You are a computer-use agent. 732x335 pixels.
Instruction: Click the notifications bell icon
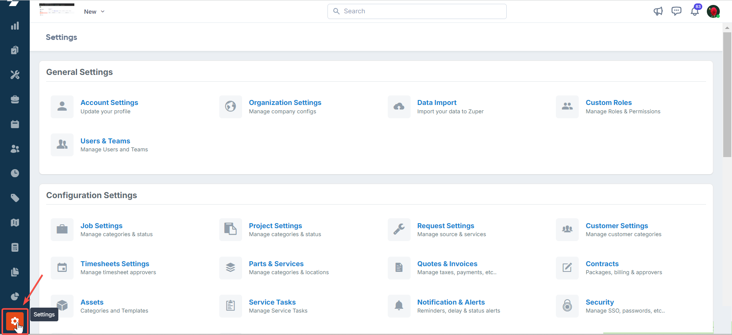(695, 11)
